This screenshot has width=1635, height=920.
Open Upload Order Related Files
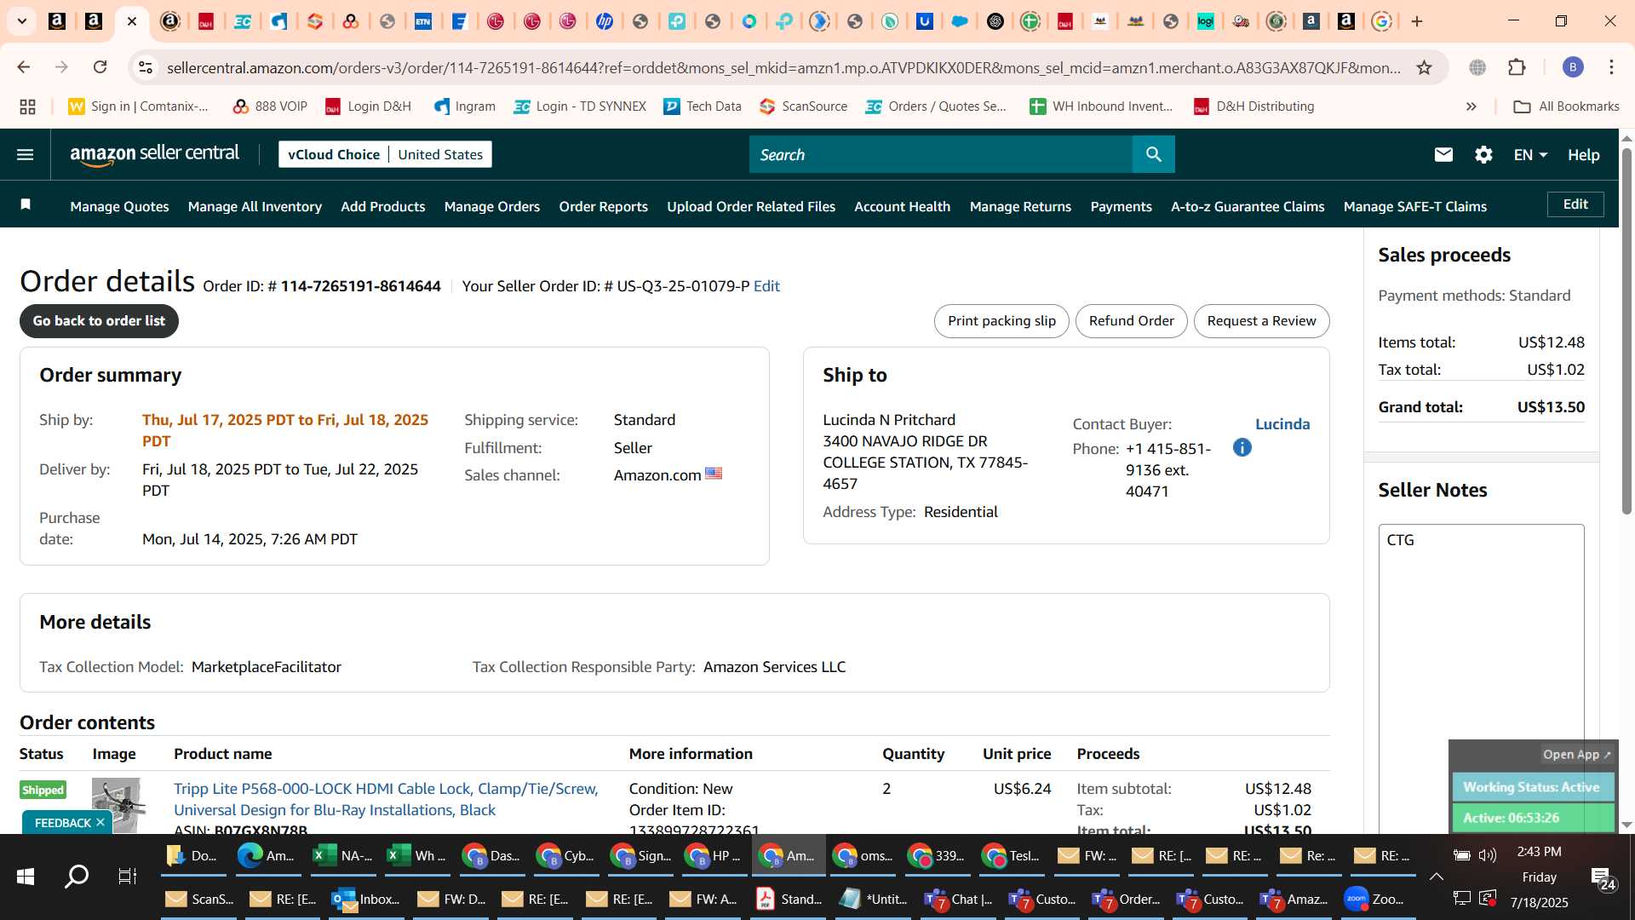coord(750,206)
